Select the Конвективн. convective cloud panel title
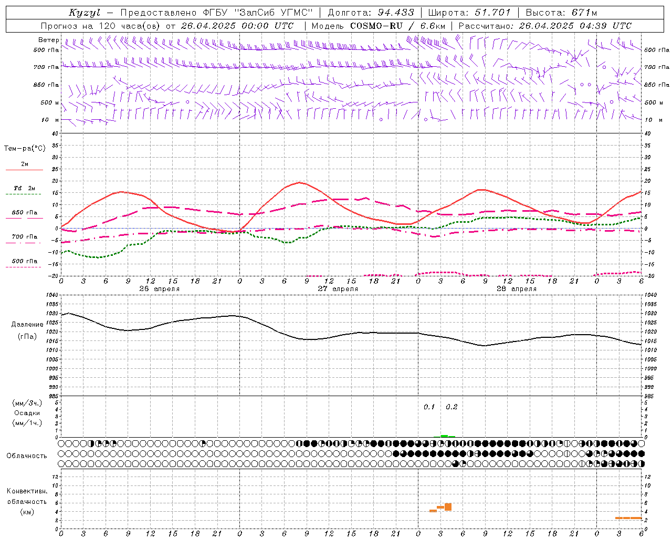The height and width of the screenshot is (538, 672). click(27, 491)
